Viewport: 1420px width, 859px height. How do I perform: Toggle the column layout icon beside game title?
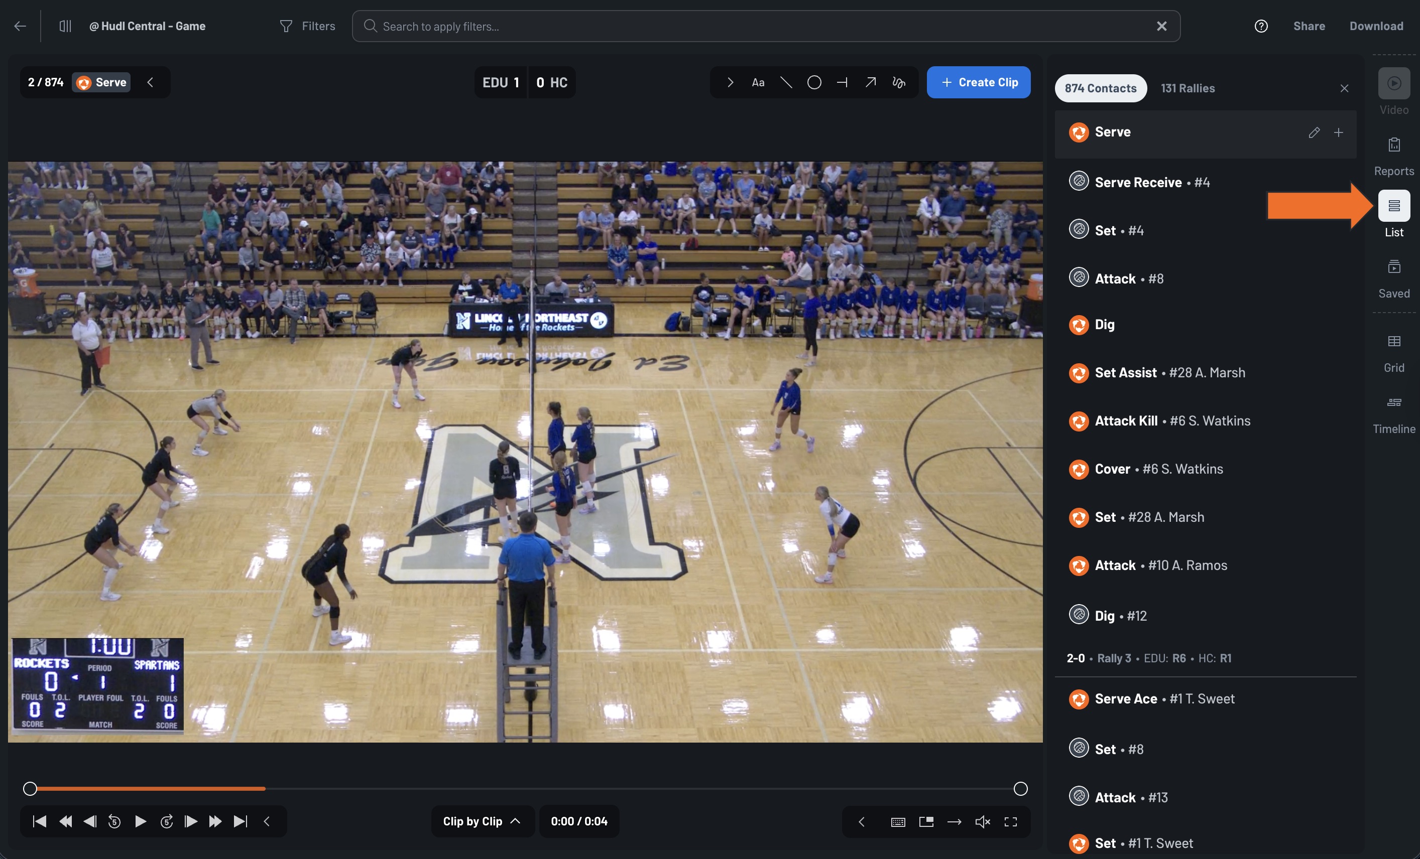(65, 26)
